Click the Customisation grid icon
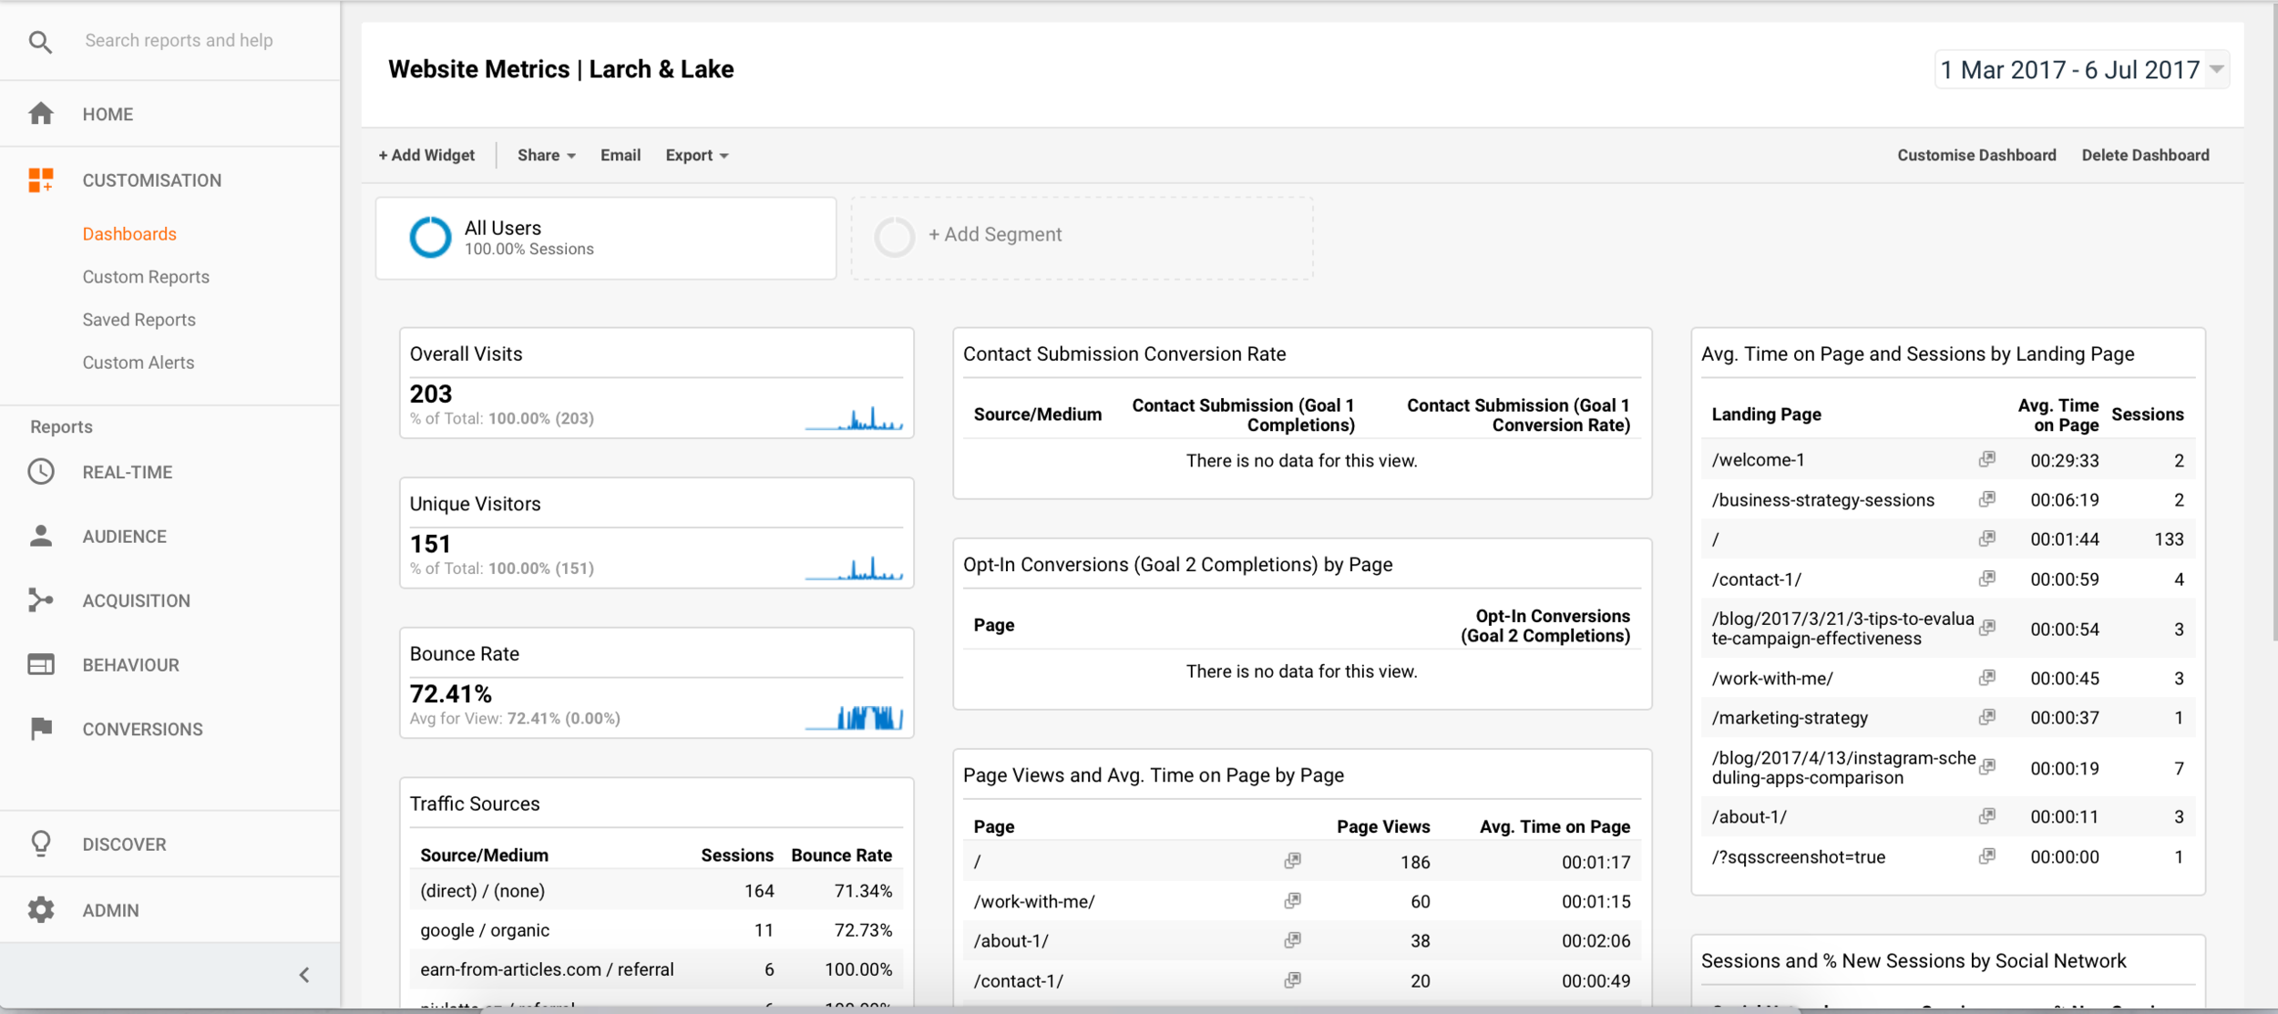 point(41,179)
